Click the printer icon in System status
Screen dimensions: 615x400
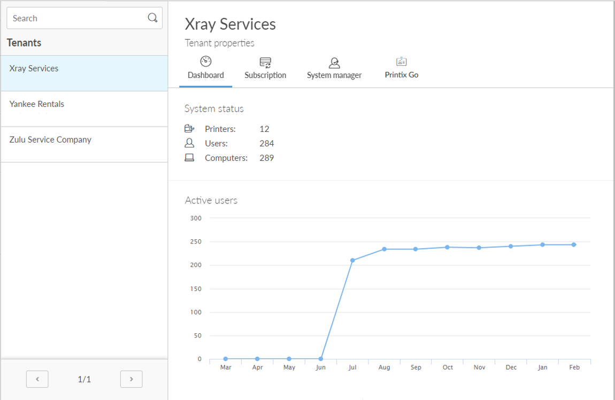(189, 129)
